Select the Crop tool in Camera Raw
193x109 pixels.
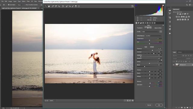point(63,6)
